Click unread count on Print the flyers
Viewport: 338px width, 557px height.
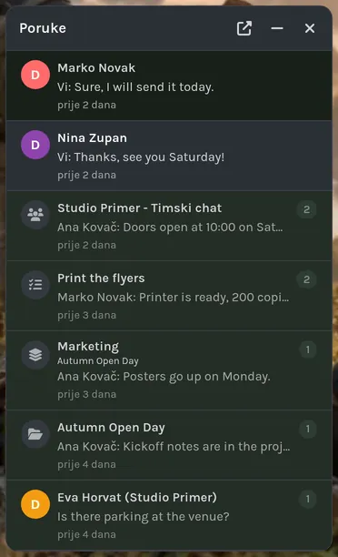point(307,279)
